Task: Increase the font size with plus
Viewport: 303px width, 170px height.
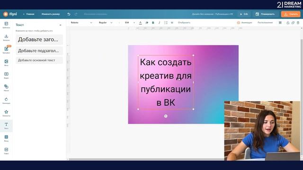Action: click(134, 23)
